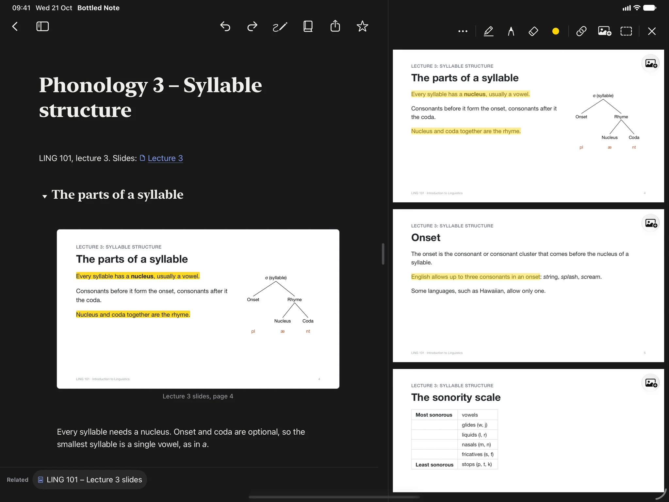Undo the last edit
This screenshot has height=502, width=669.
[x=225, y=26]
